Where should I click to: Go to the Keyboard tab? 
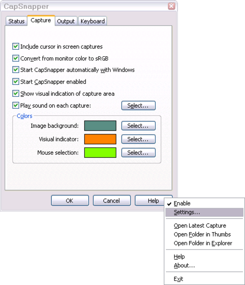click(x=93, y=21)
